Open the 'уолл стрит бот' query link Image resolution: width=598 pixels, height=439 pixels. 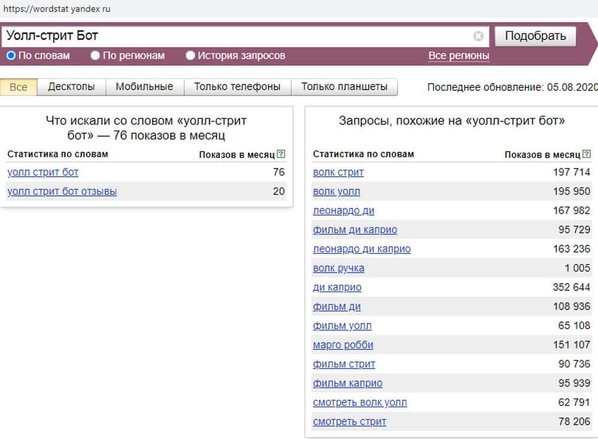point(42,172)
